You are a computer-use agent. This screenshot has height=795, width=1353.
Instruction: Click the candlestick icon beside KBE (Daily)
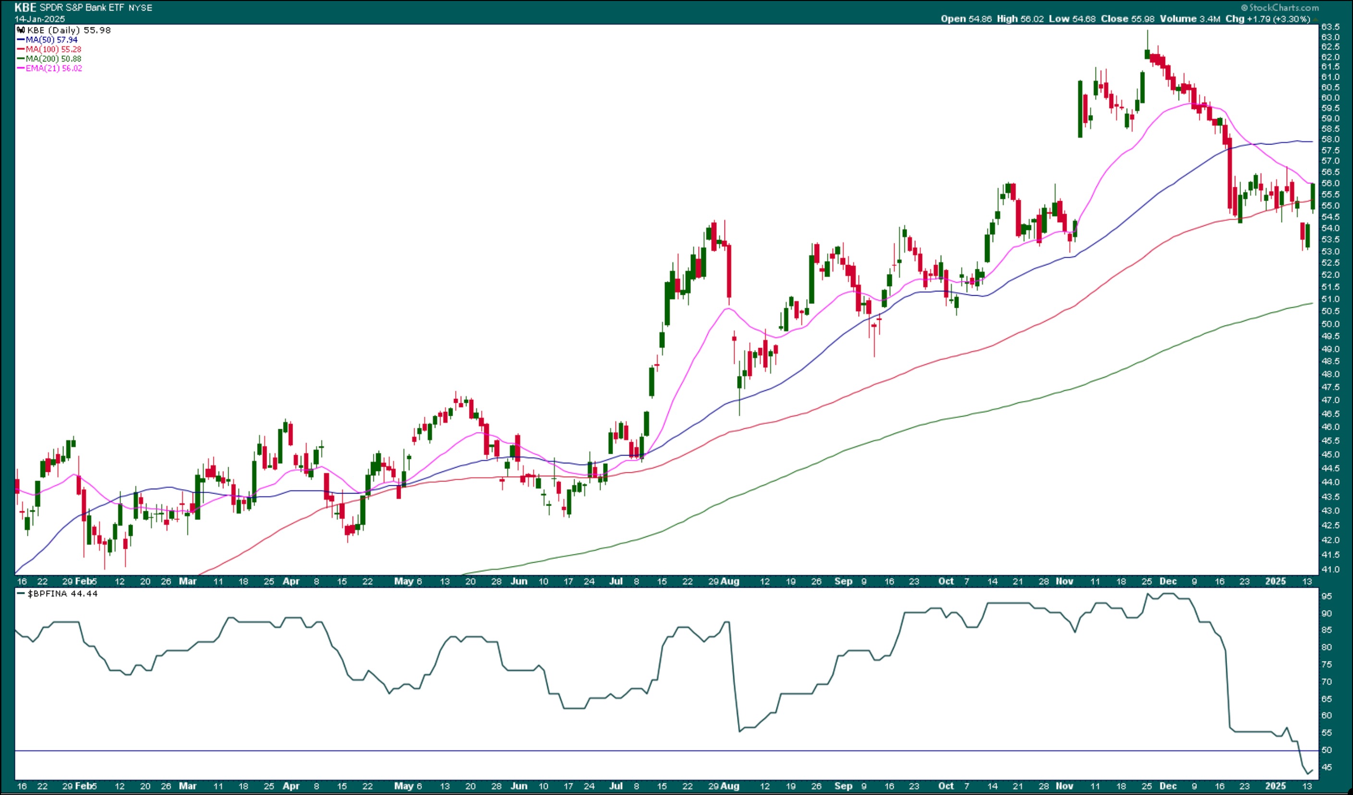21,31
